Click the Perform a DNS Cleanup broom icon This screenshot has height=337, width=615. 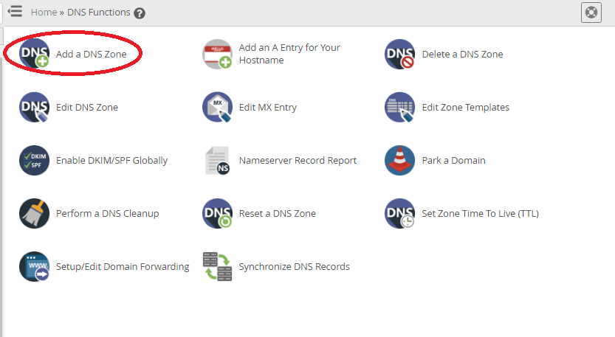coord(34,214)
